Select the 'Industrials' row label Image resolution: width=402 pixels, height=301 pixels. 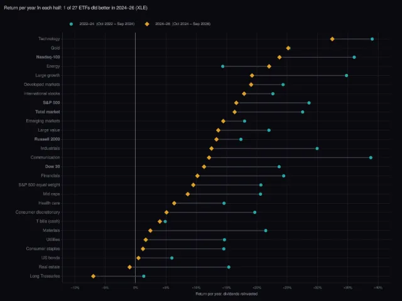(50, 148)
